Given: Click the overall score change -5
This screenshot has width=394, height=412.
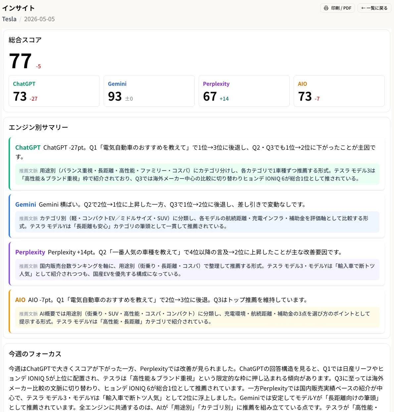Looking at the screenshot, I should click(x=38, y=66).
